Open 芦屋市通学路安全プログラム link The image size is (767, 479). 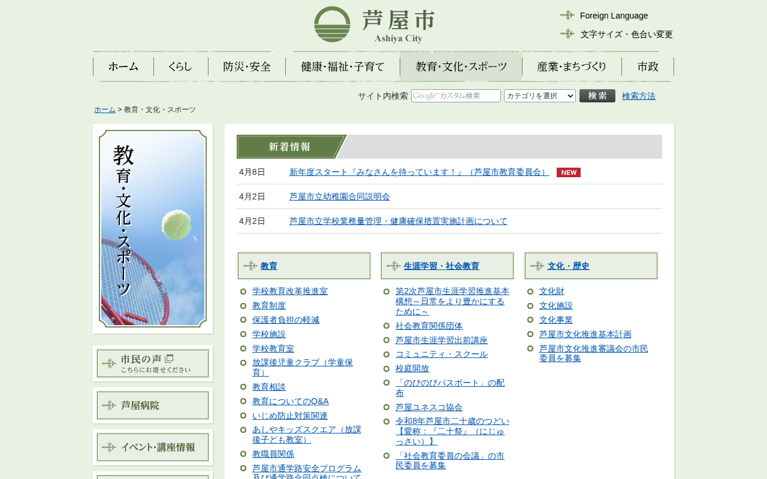(307, 472)
